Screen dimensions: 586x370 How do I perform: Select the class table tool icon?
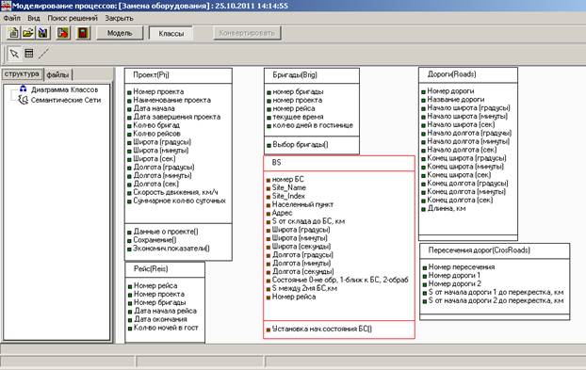(x=29, y=54)
